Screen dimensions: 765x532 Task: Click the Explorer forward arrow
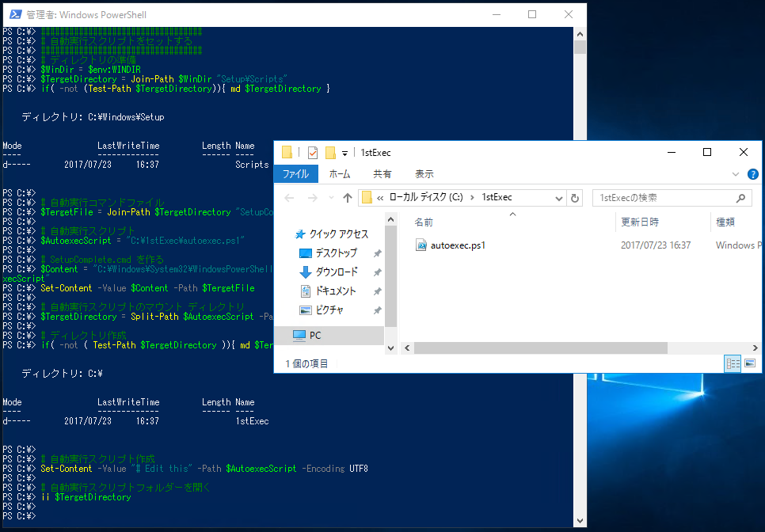312,197
